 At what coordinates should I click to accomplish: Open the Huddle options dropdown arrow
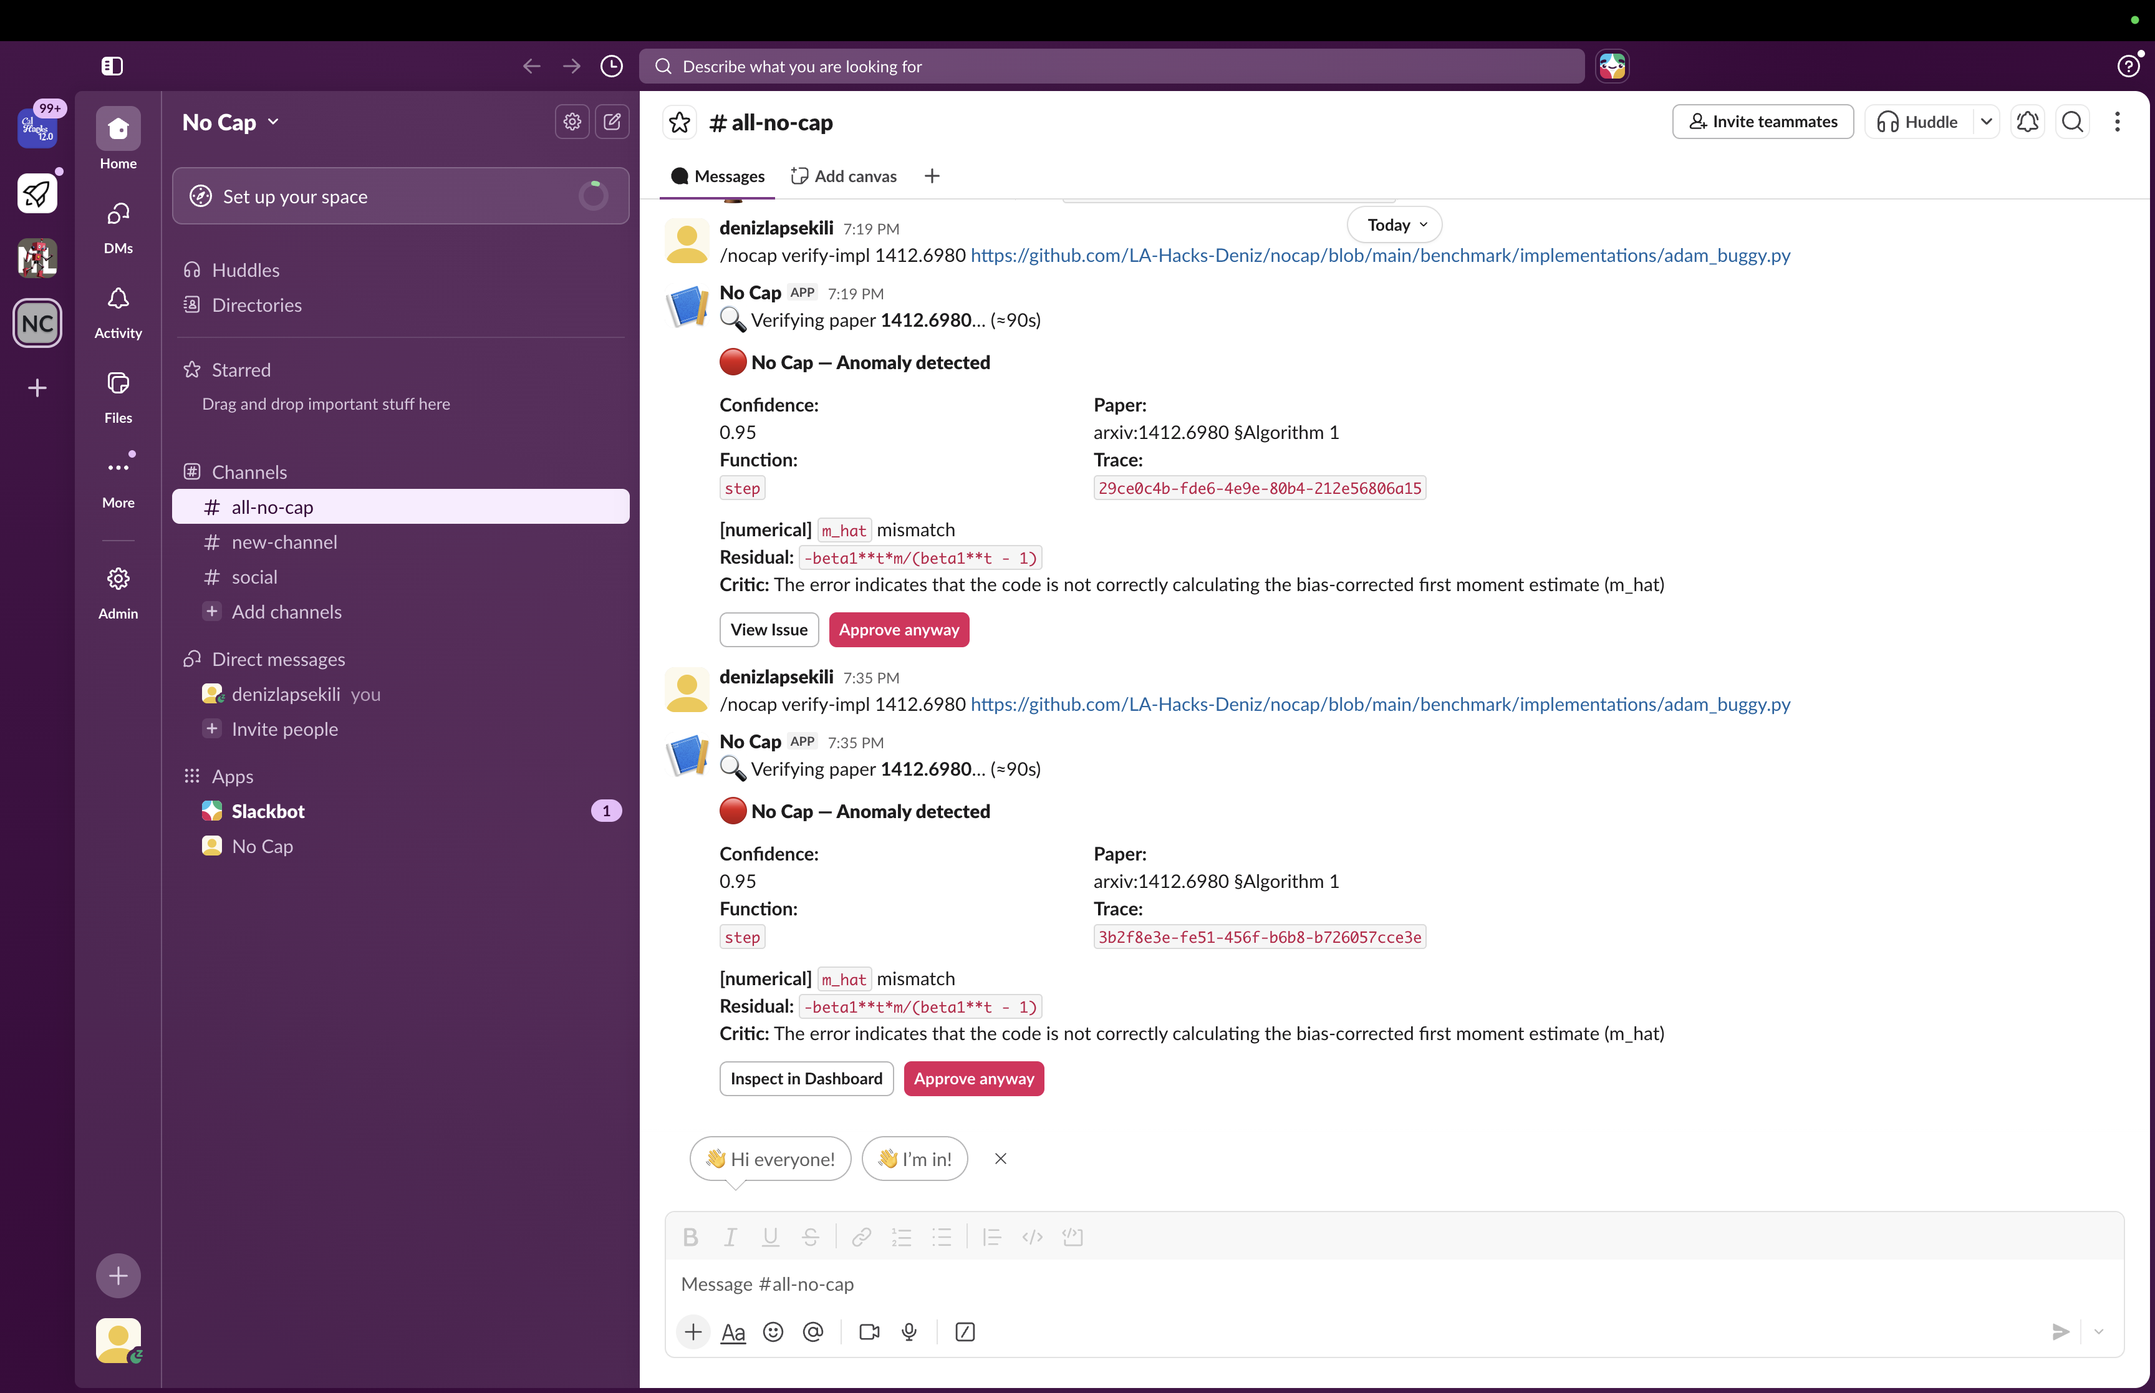[1986, 121]
